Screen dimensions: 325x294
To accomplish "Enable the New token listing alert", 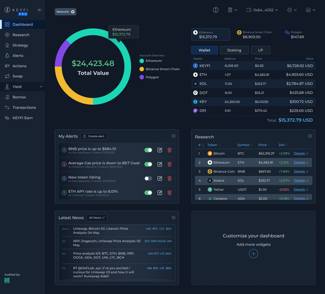I will (x=148, y=178).
